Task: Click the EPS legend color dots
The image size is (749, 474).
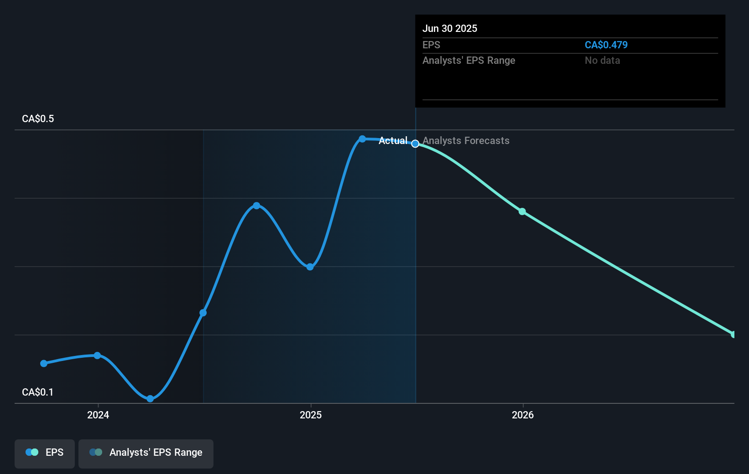Action: (32, 452)
